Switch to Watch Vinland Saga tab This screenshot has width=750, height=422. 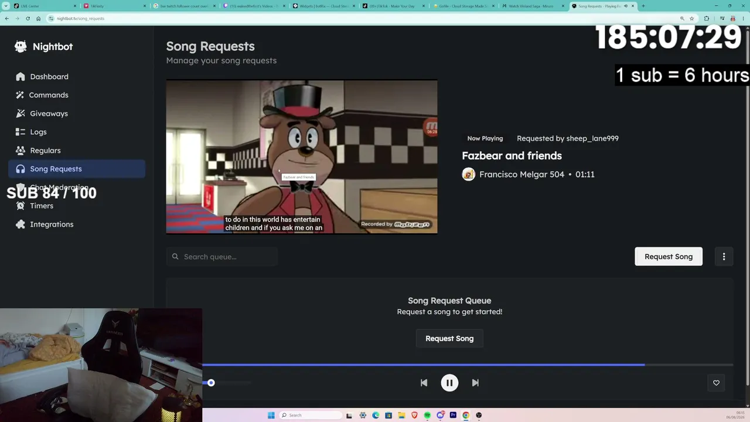click(x=533, y=6)
